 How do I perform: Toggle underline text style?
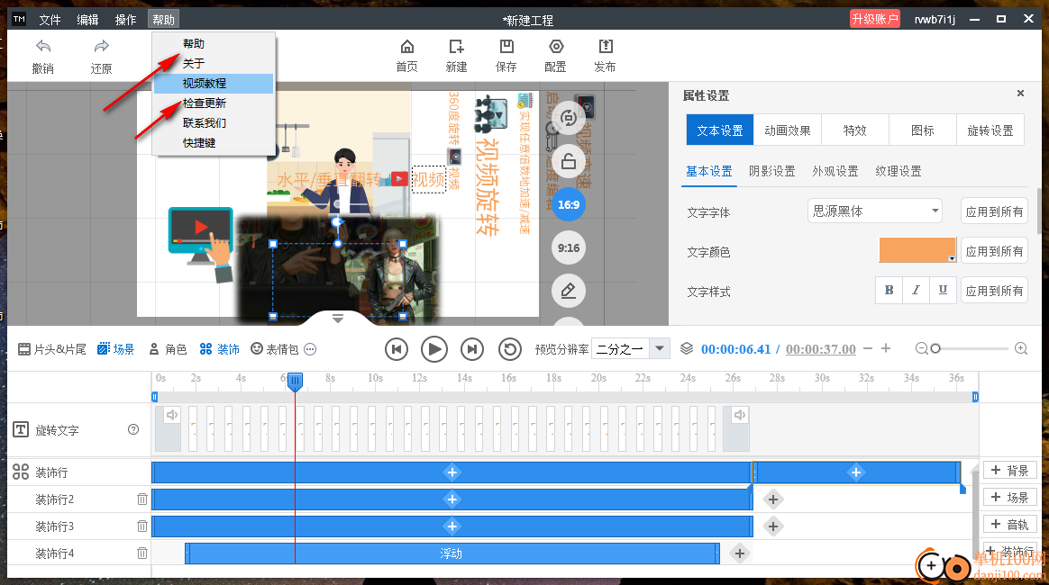pos(943,291)
